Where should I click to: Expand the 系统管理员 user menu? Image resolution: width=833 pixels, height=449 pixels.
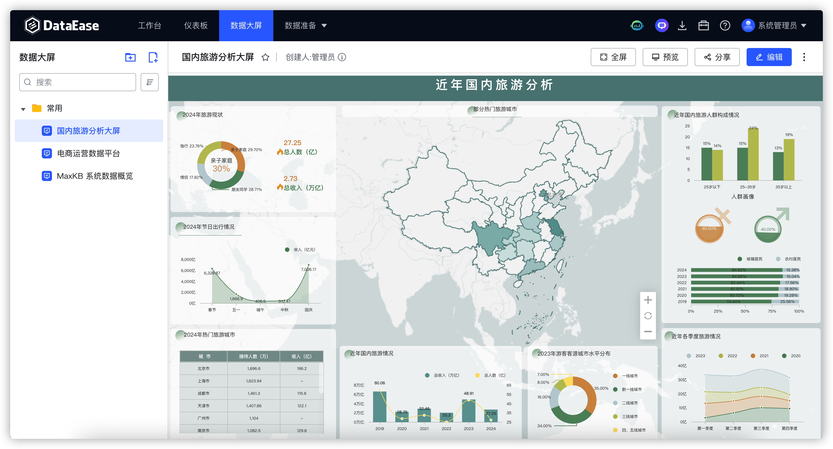777,25
